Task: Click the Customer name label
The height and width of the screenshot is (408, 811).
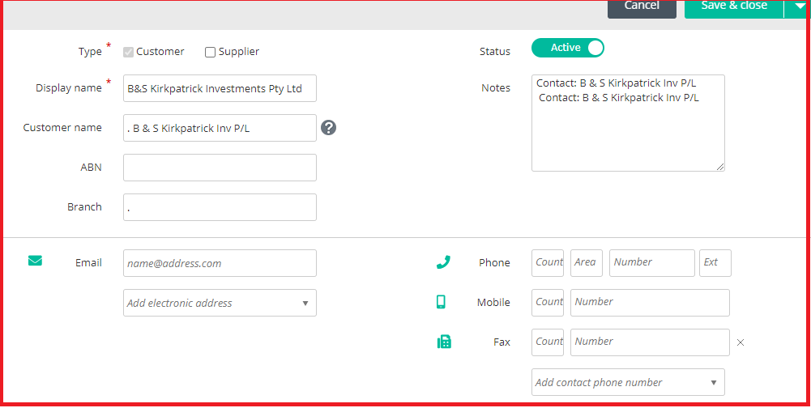Action: pos(62,127)
